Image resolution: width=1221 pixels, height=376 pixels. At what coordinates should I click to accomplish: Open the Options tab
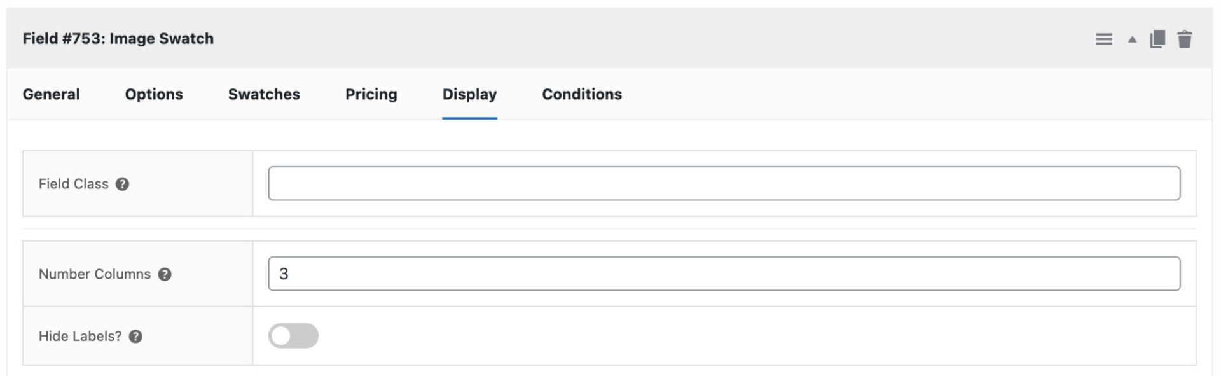(153, 94)
